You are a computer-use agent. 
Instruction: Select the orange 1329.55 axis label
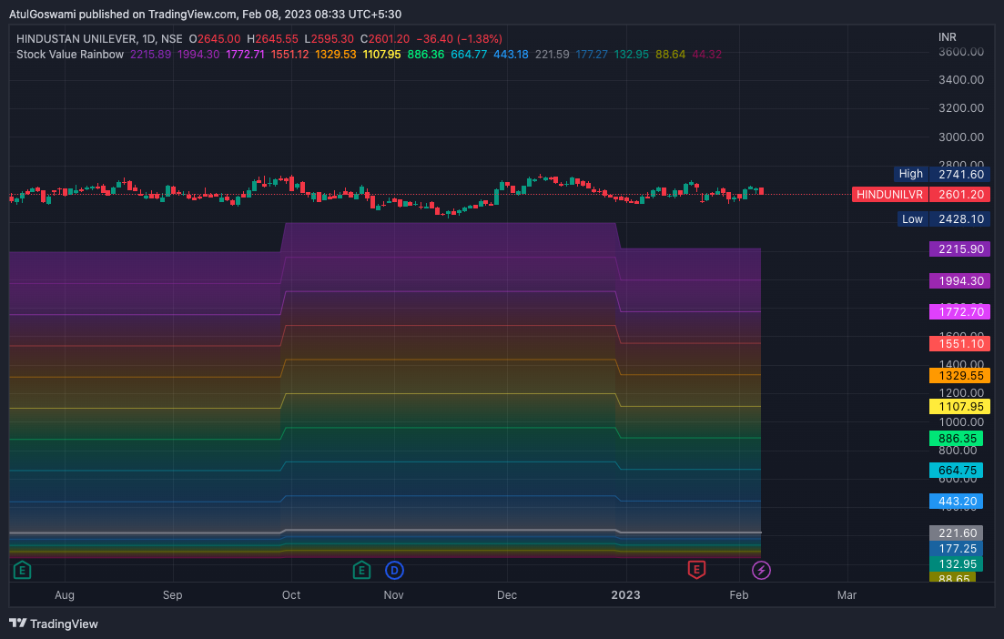[959, 375]
